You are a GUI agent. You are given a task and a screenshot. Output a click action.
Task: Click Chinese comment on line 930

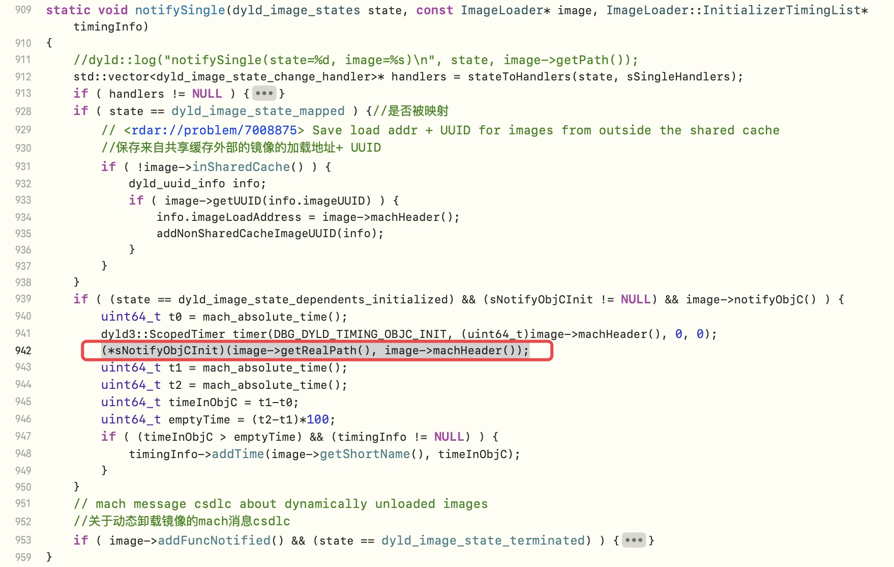241,148
